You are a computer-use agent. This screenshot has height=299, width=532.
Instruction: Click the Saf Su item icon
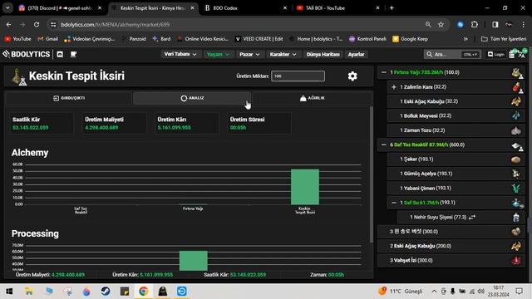click(517, 203)
